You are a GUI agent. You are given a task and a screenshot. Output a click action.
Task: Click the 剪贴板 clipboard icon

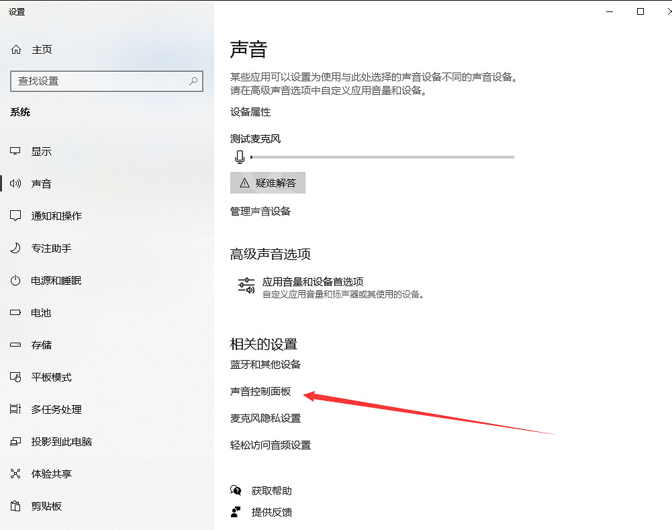pyautogui.click(x=15, y=506)
